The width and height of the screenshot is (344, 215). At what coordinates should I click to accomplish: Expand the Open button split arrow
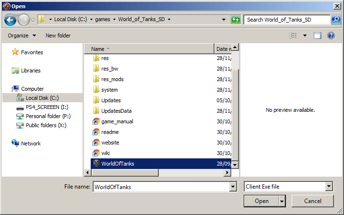point(282,201)
